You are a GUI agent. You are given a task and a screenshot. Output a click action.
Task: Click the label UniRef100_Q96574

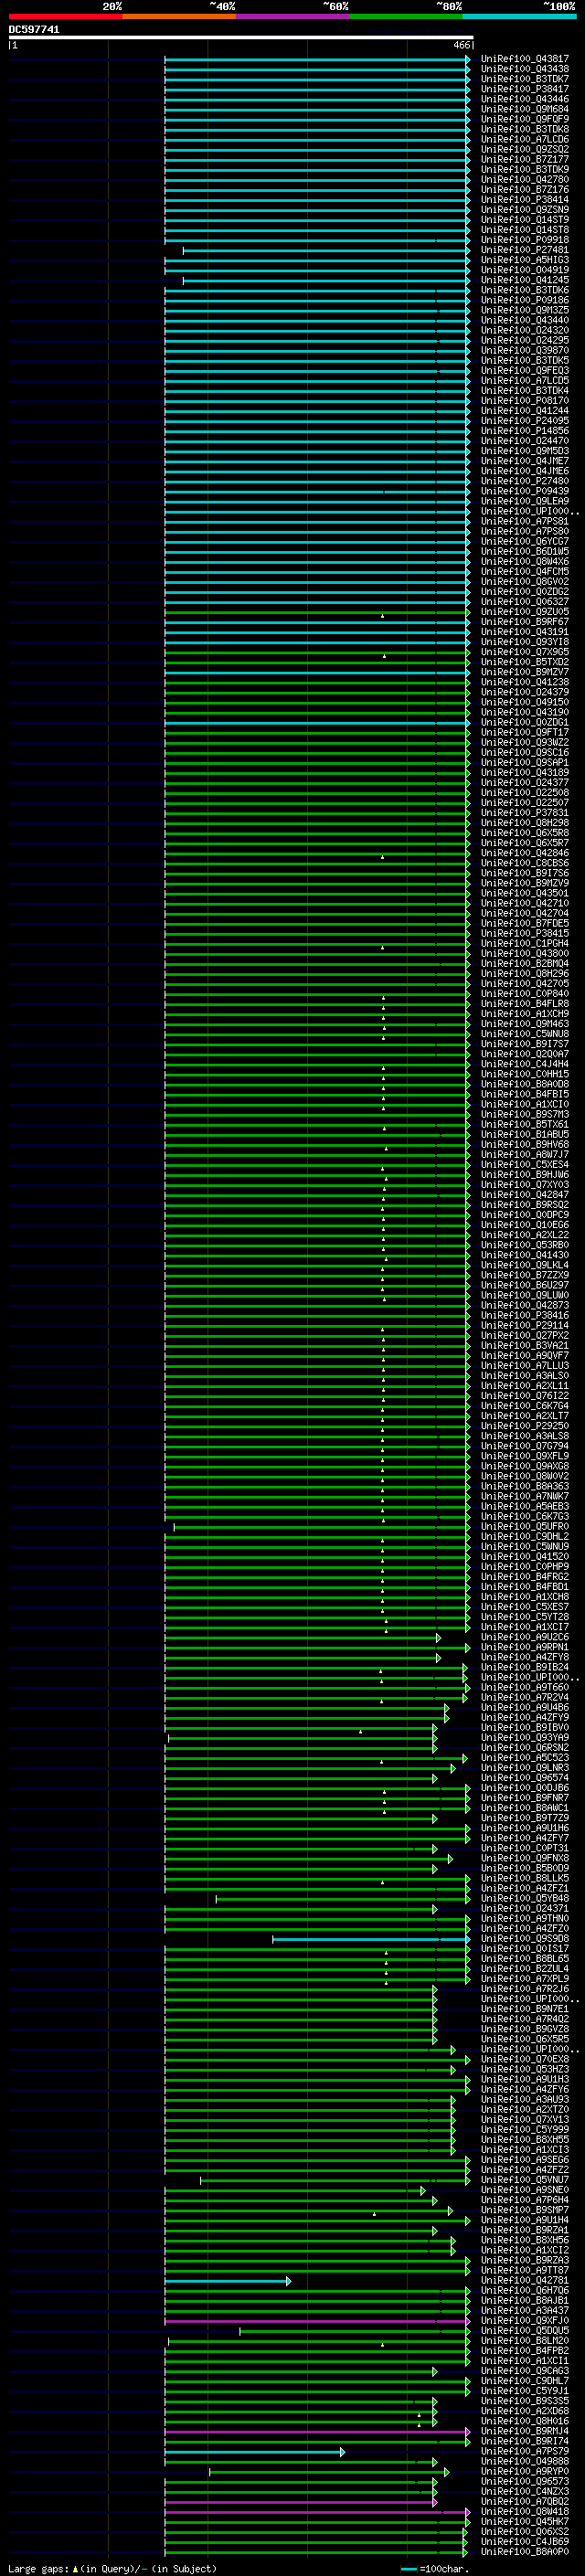point(525,1778)
